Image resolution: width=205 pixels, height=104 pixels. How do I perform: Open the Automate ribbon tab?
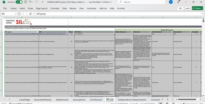point(92,8)
